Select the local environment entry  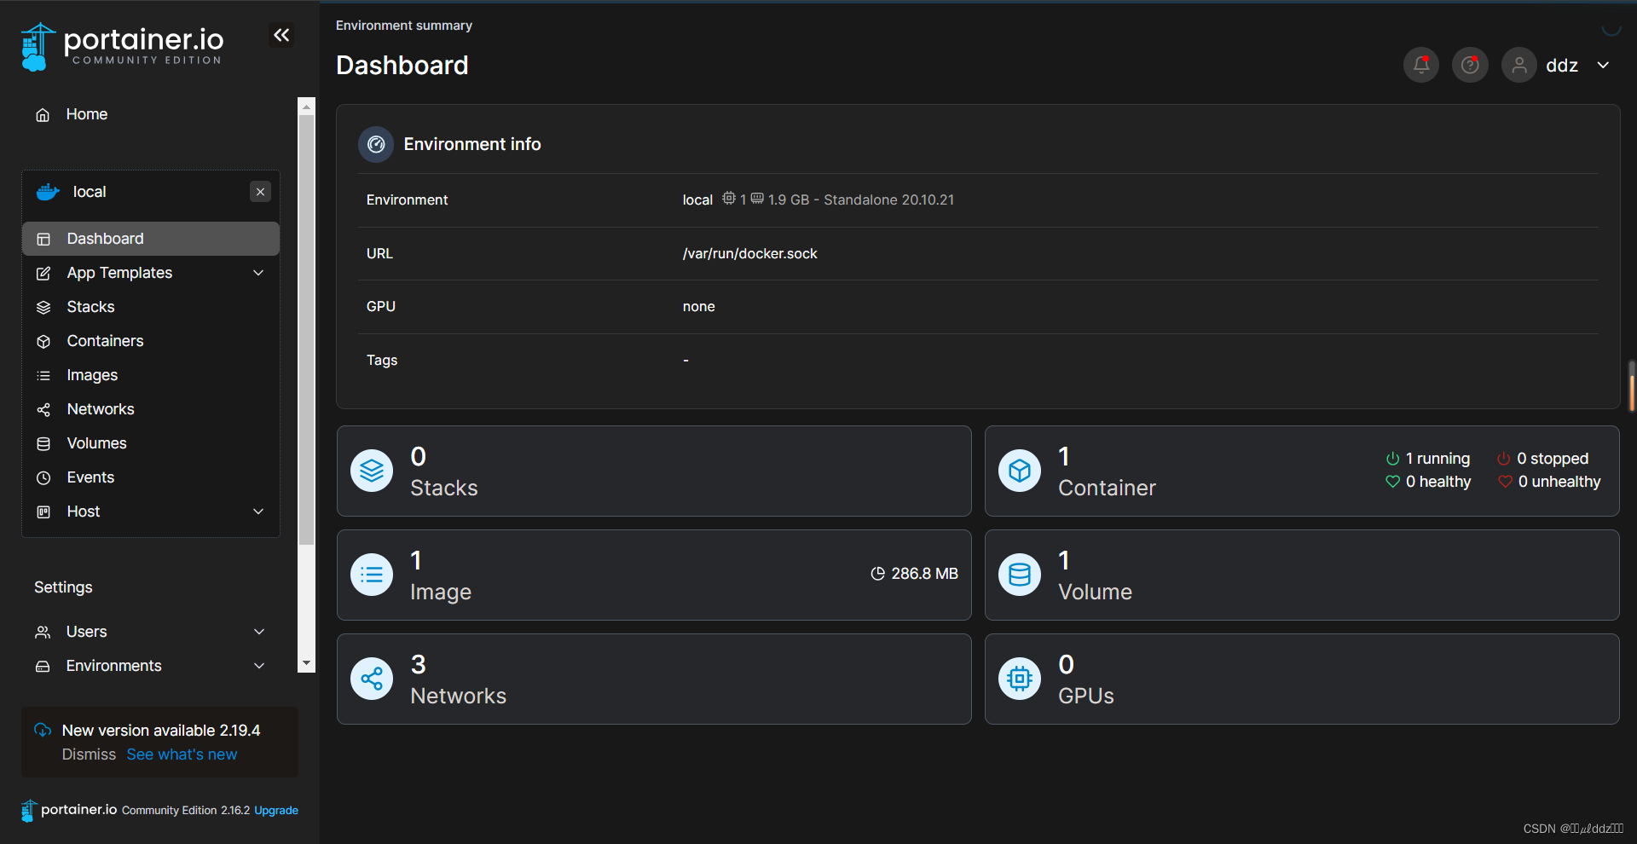pos(90,192)
